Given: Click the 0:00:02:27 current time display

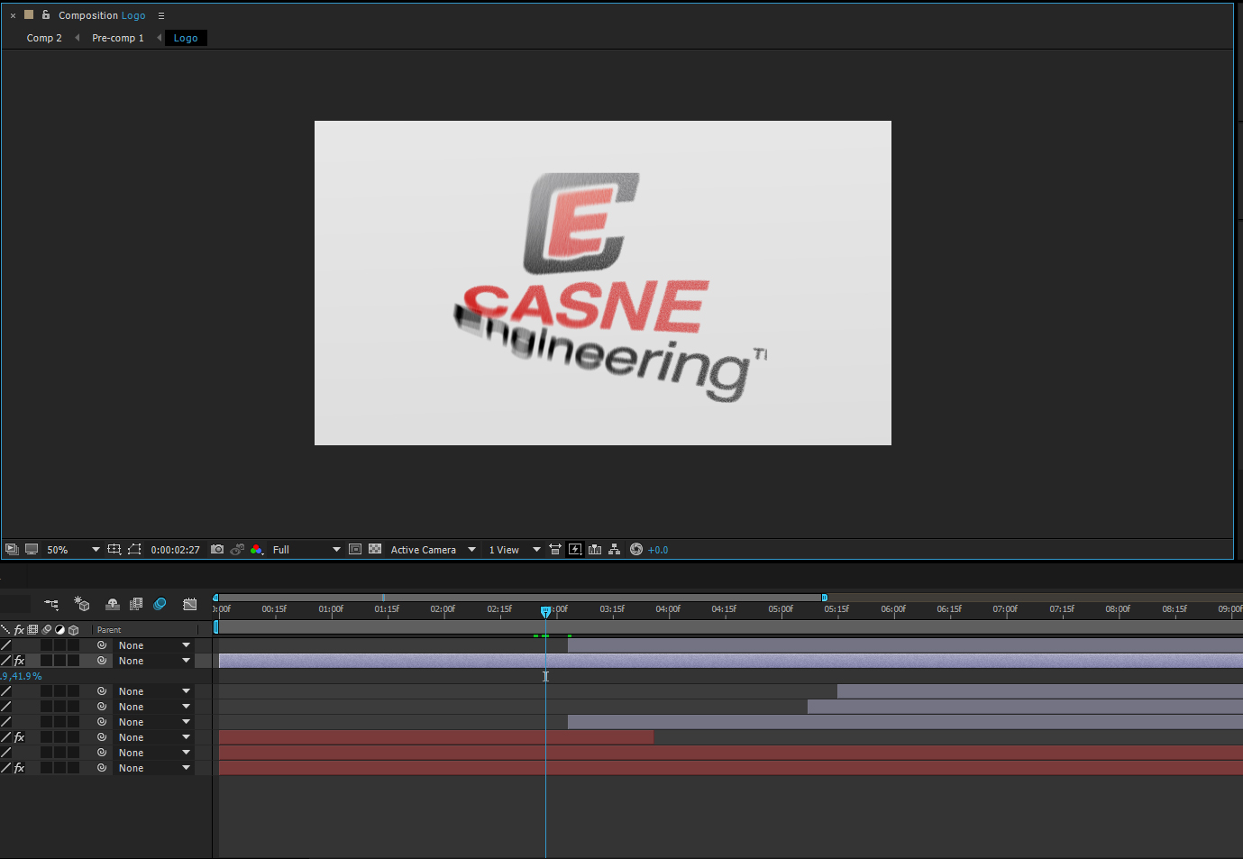Looking at the screenshot, I should (175, 549).
